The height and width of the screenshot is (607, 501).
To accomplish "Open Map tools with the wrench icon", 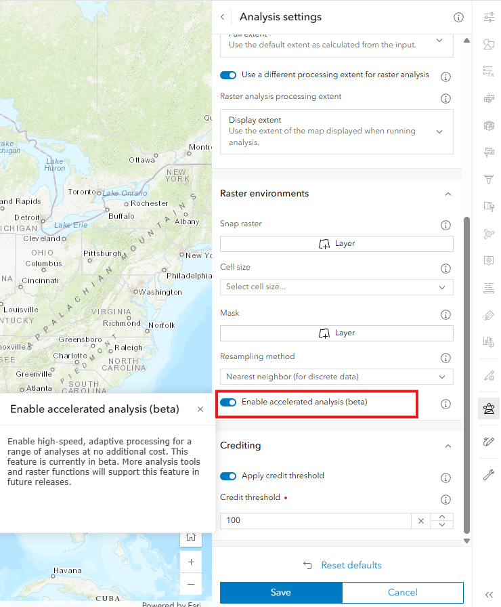I will coord(489,474).
